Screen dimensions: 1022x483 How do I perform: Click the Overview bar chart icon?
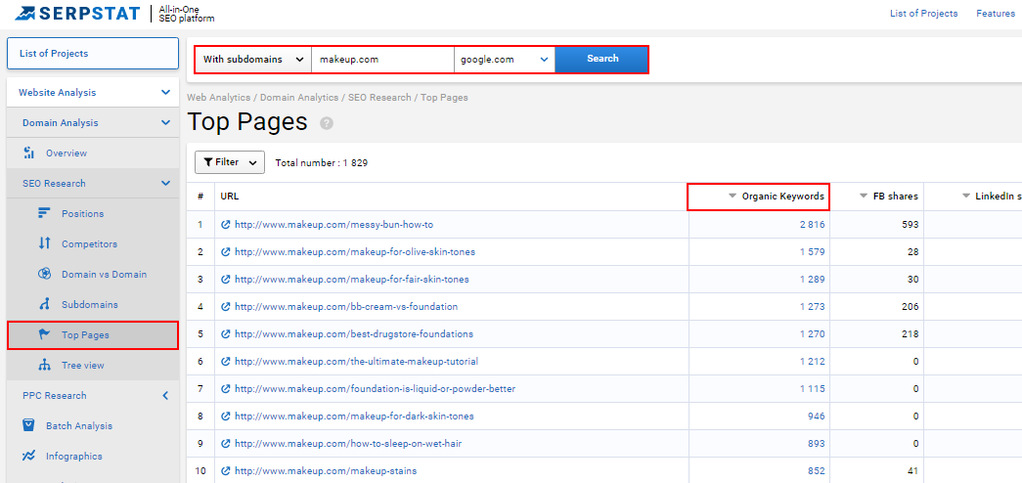tap(28, 154)
